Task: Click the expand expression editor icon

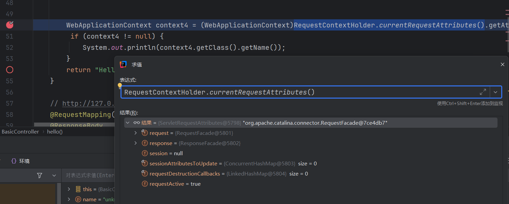Action: pos(483,92)
